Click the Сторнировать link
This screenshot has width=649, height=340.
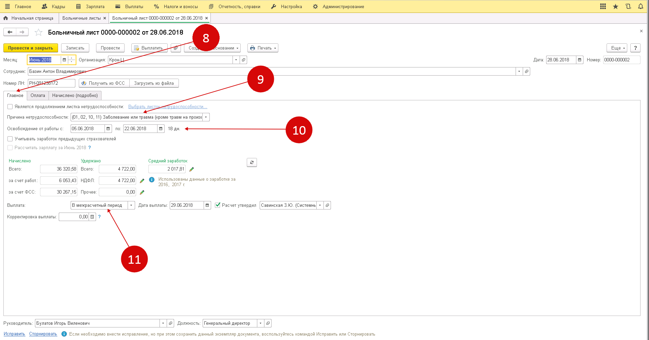(x=43, y=334)
